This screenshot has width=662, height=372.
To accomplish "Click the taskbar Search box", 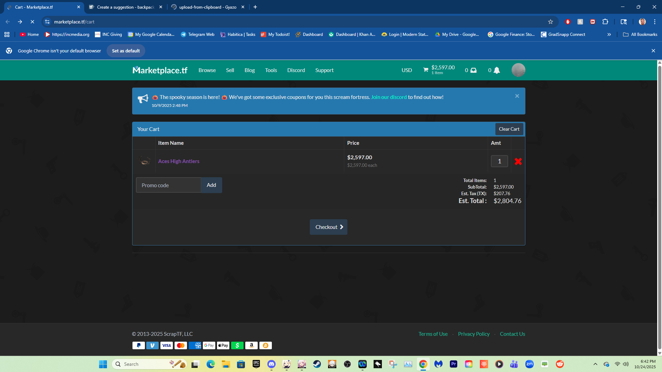I will pyautogui.click(x=149, y=364).
